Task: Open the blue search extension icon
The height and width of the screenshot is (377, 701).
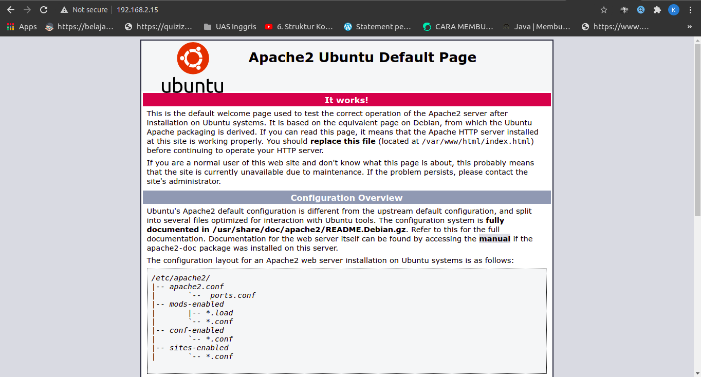Action: click(x=641, y=10)
